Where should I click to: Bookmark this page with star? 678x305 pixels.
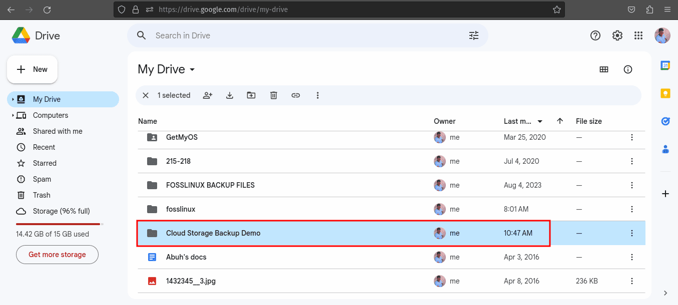coord(556,9)
